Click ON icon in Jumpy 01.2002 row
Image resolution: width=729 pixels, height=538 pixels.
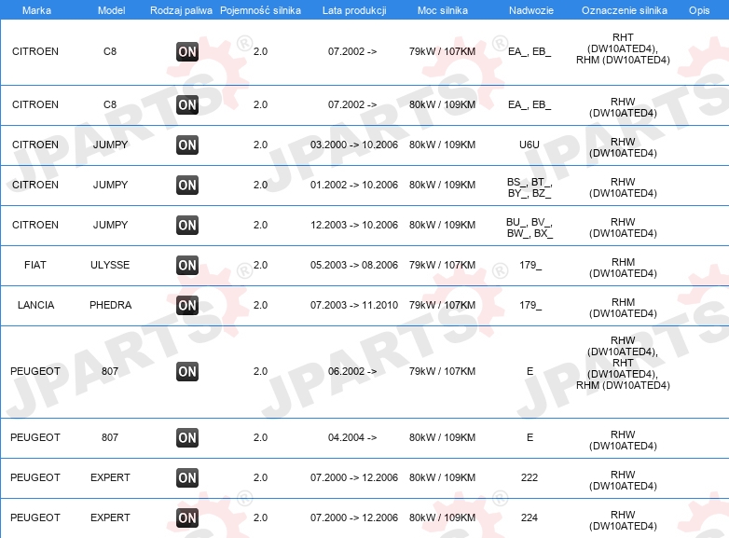coord(187,185)
